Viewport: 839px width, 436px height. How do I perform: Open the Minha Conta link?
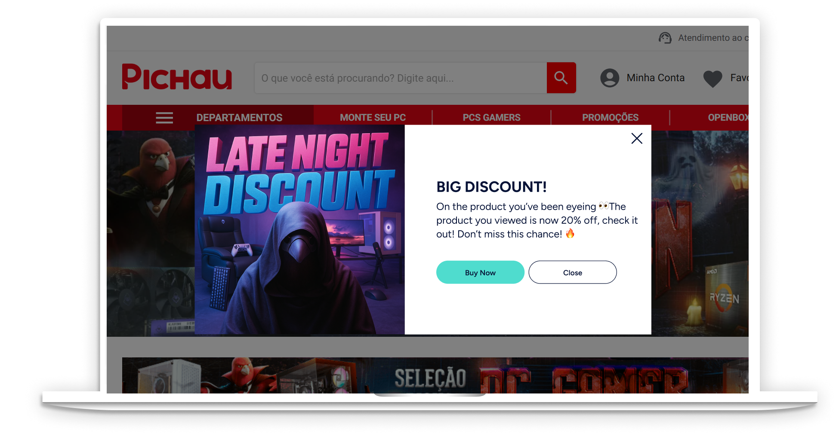point(655,78)
